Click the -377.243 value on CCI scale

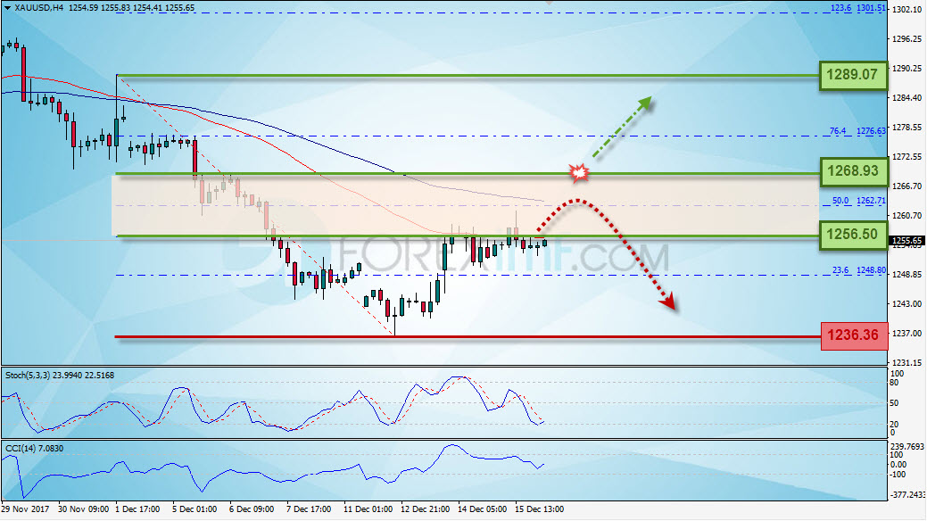907,494
